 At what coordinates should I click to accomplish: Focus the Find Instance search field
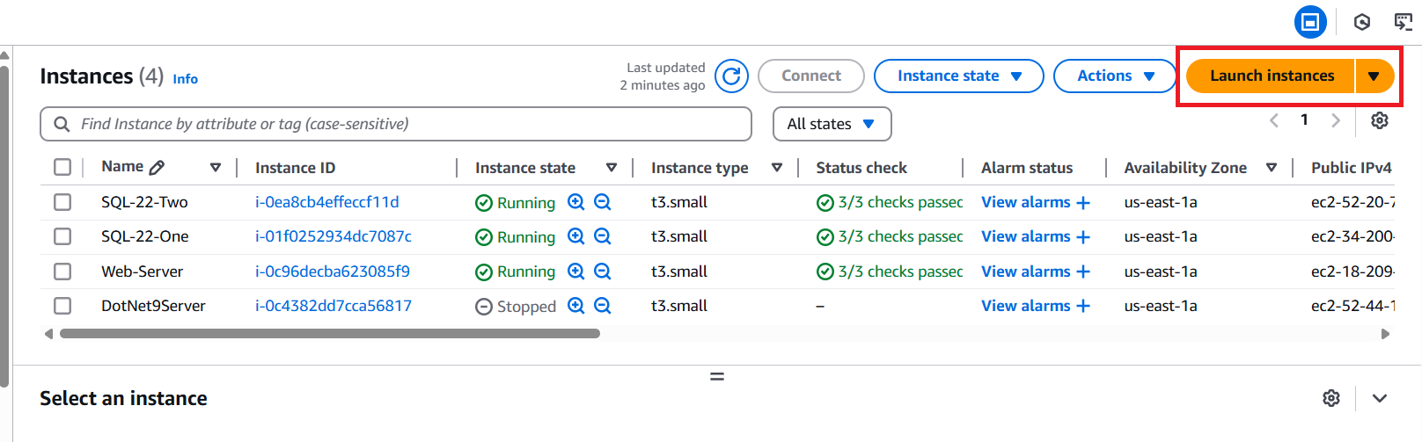pos(396,124)
